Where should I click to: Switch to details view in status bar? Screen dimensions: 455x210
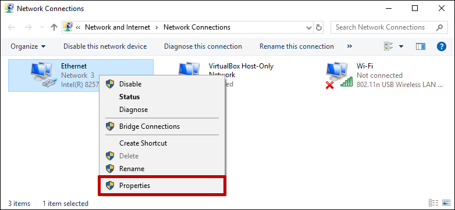[433, 203]
